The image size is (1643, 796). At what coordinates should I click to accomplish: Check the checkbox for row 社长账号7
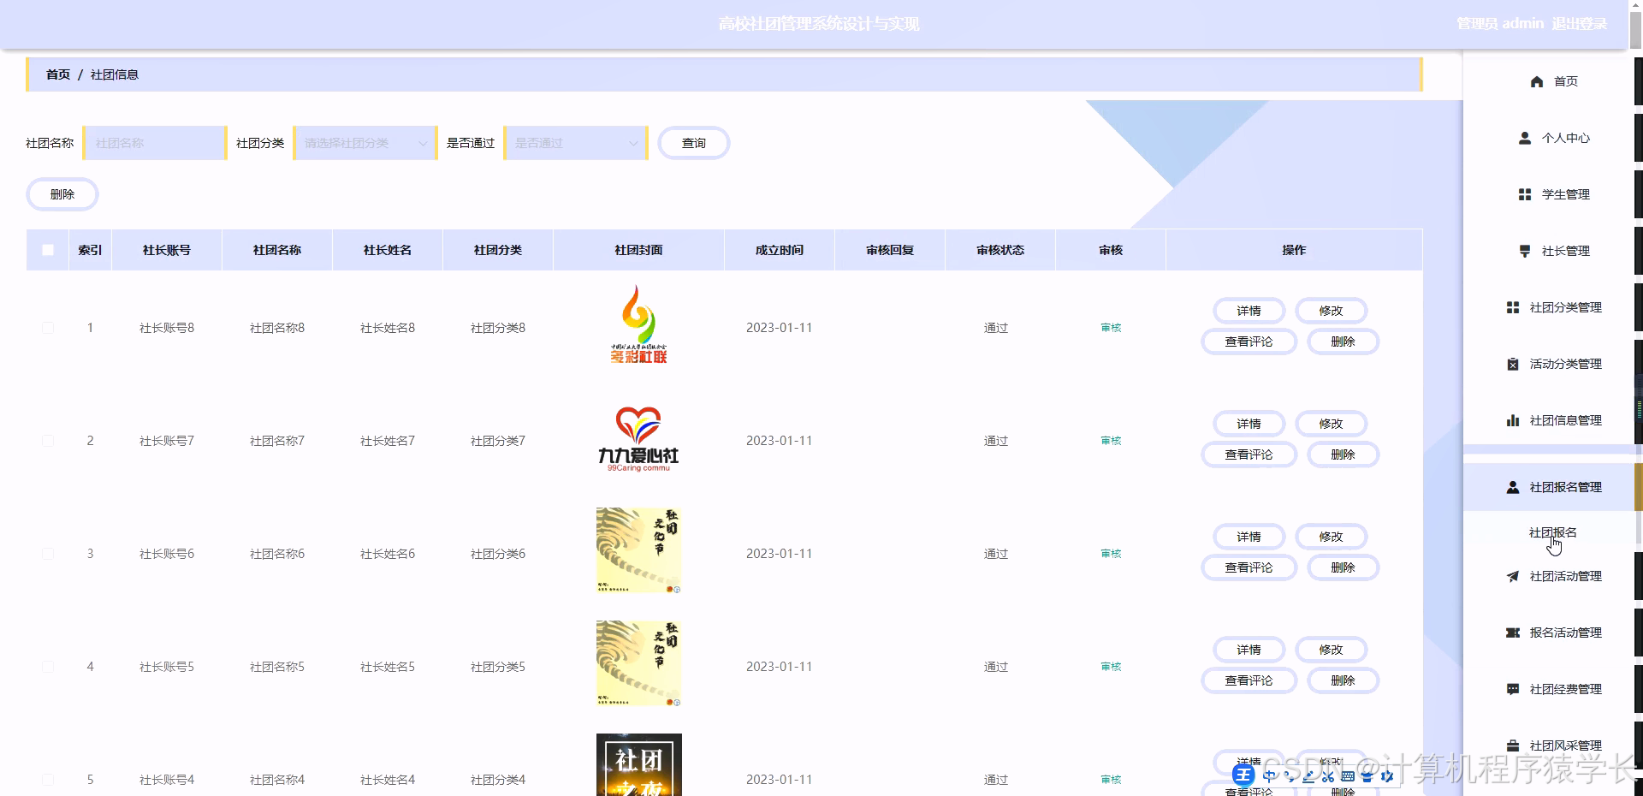pos(48,441)
